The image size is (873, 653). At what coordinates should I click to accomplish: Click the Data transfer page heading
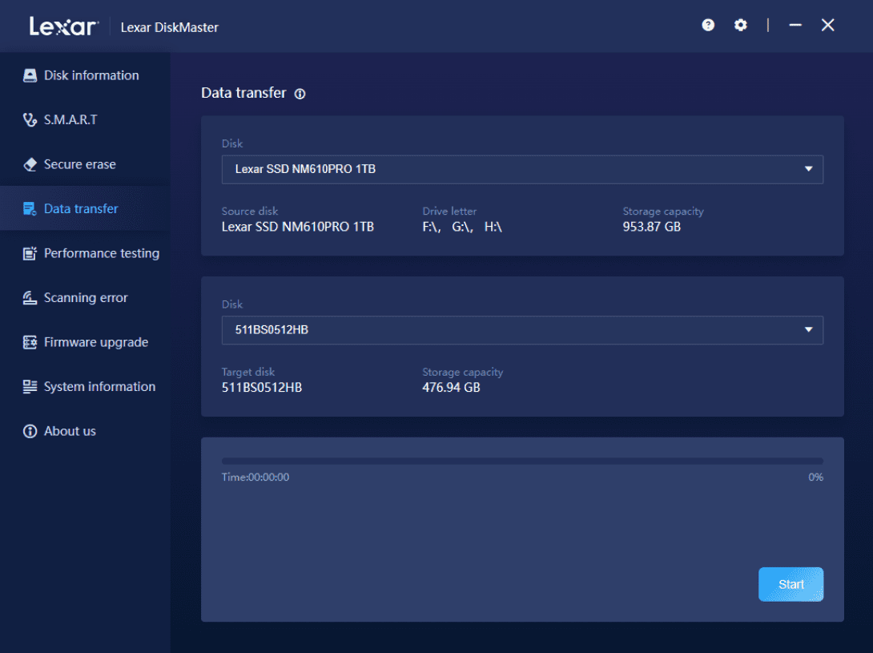tap(243, 93)
